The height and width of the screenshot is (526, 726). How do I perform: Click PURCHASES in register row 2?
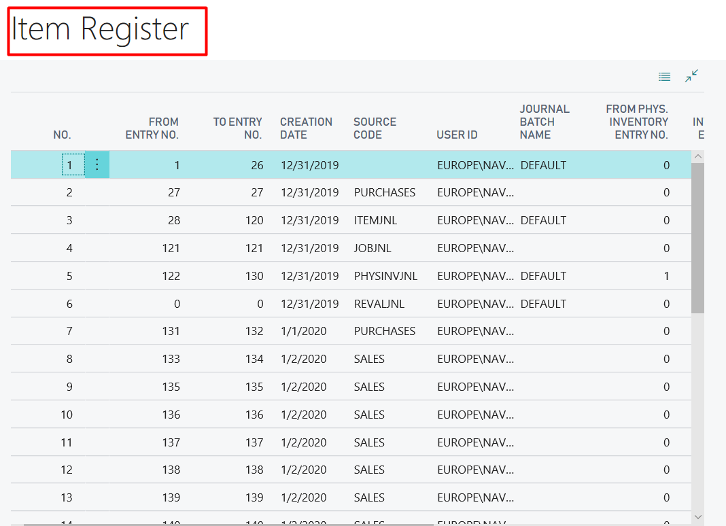pyautogui.click(x=384, y=192)
